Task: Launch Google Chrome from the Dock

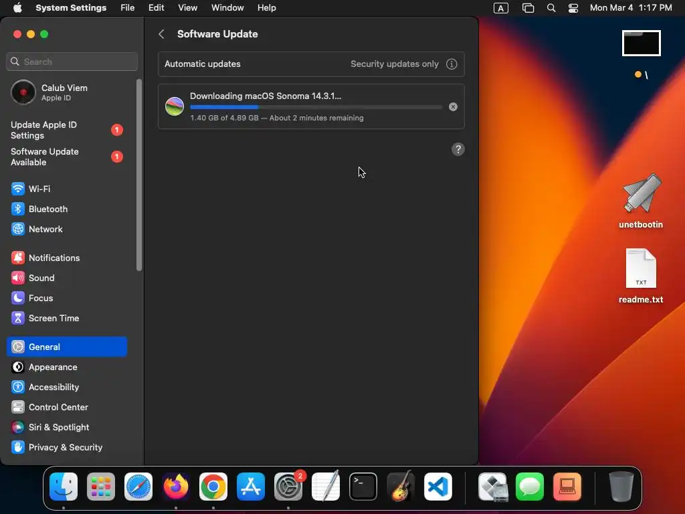Action: tap(213, 487)
